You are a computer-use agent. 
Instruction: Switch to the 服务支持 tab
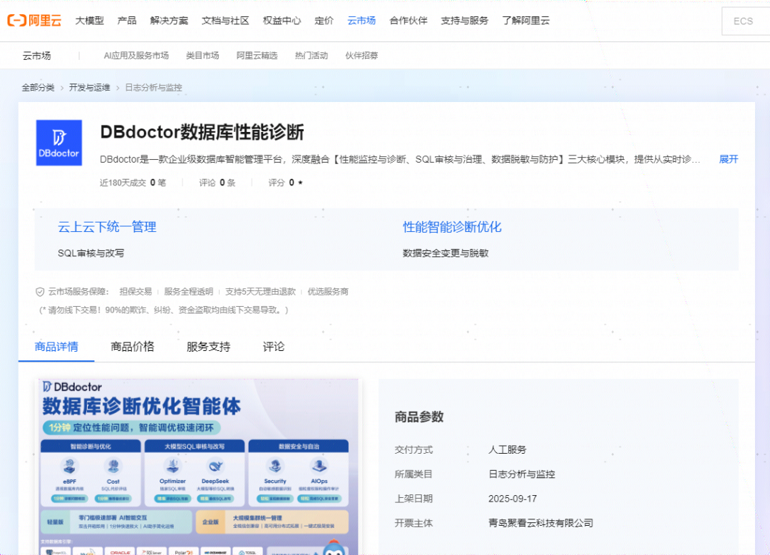pos(208,347)
